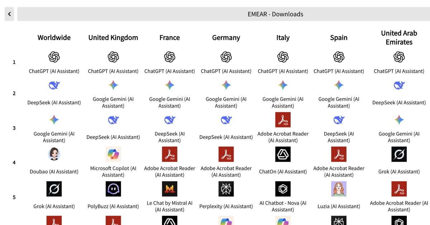Select the DeepSeek icon under United Kingdom

point(113,120)
